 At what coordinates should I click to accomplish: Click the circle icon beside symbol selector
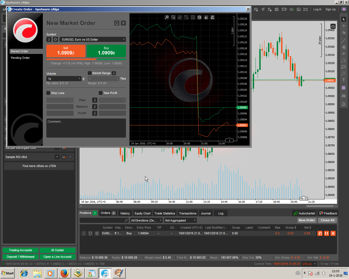(55, 39)
